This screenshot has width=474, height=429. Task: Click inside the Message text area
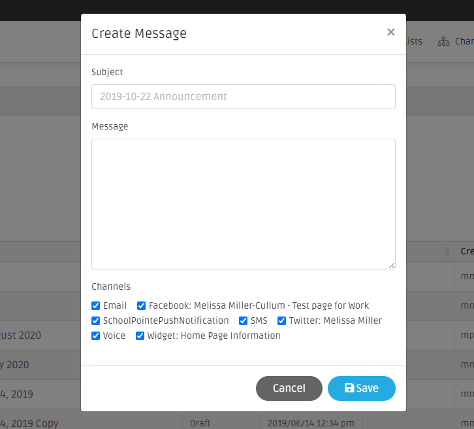click(243, 203)
